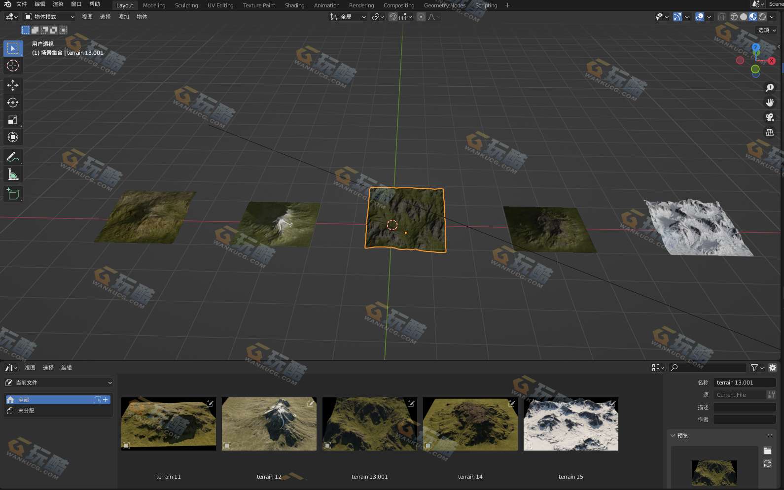
Task: Click the plus icon in the 全部 row
Action: (105, 400)
